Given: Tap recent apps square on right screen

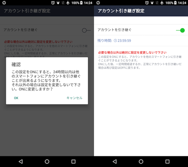Looking at the screenshot, I should point(167,161).
